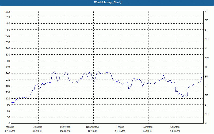Pick the 180 degree axis value
This screenshot has width=214, height=134.
pos(8,86)
